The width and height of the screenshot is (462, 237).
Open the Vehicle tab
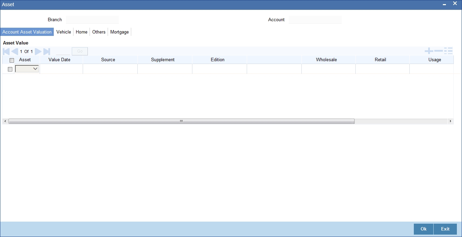pos(64,32)
